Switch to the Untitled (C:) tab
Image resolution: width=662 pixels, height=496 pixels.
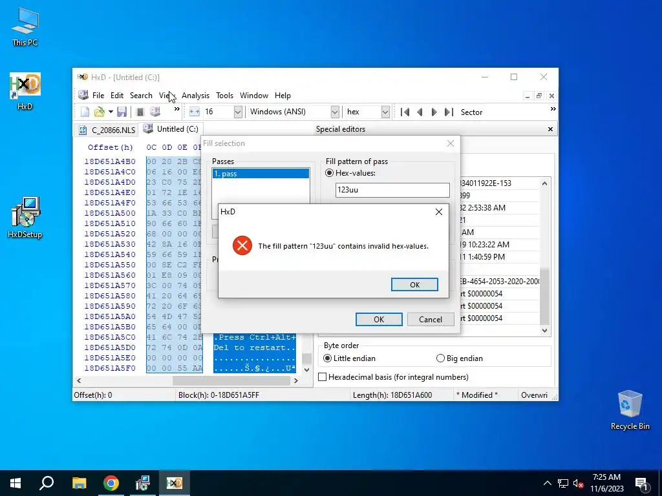point(171,129)
